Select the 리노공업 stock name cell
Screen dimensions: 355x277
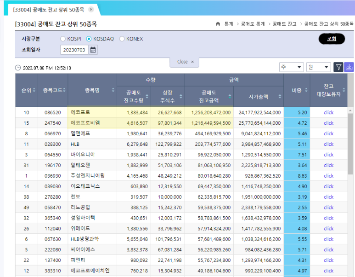tap(92, 208)
